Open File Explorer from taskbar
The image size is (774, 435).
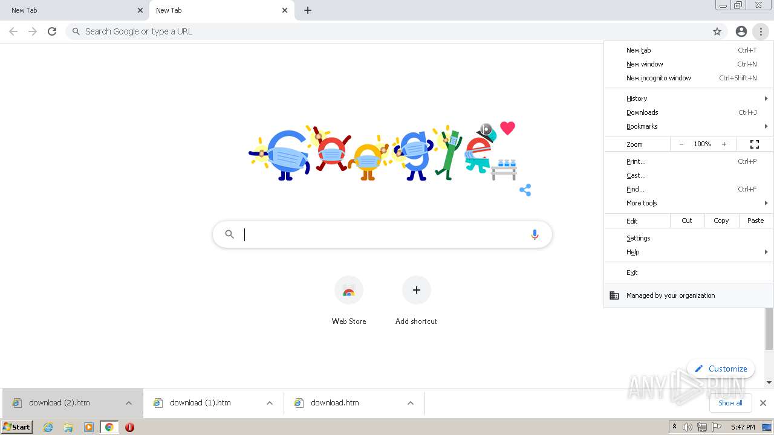pyautogui.click(x=68, y=427)
